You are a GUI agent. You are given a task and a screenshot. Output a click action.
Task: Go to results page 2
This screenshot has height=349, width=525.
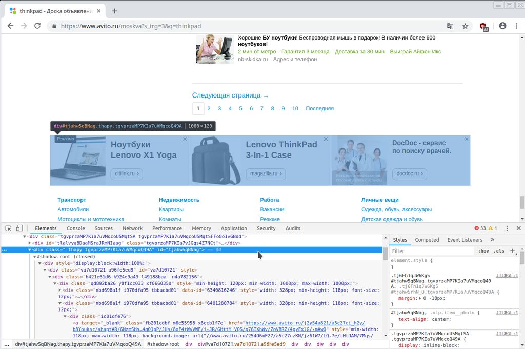pos(209,108)
